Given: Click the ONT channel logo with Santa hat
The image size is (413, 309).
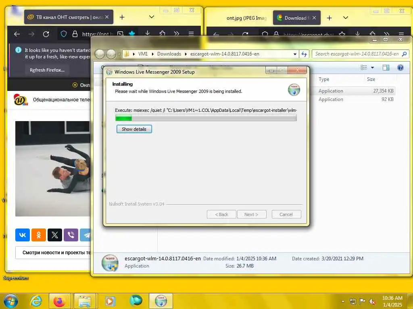Looking at the screenshot, I should click(x=21, y=100).
